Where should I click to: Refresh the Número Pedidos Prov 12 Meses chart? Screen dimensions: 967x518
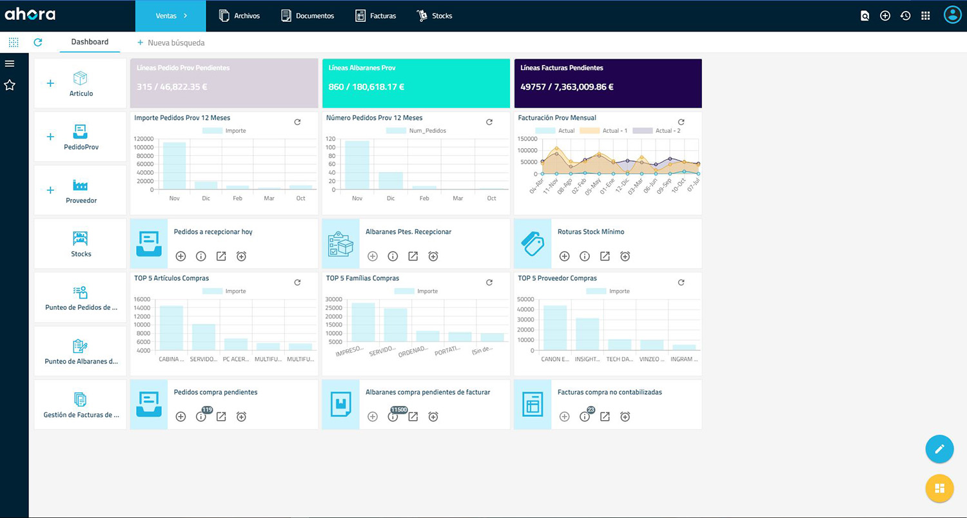pos(489,122)
